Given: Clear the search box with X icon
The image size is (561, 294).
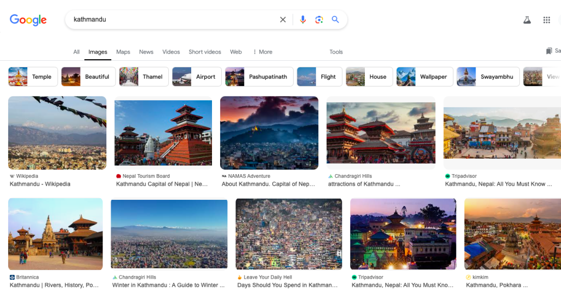Looking at the screenshot, I should coord(283,20).
